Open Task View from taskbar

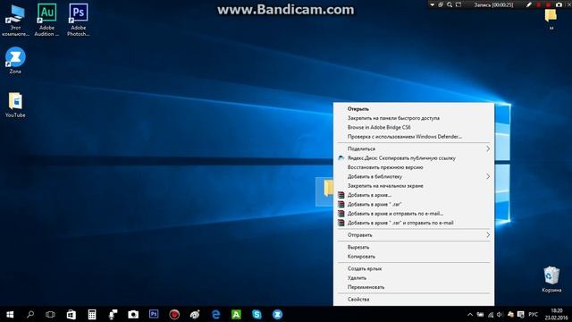pos(50,314)
